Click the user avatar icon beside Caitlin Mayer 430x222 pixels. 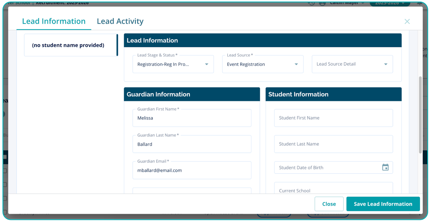click(x=322, y=3)
